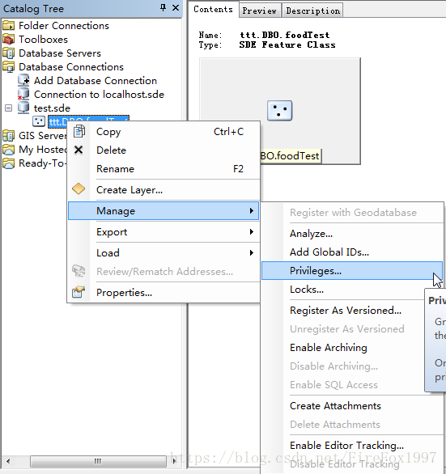The width and height of the screenshot is (446, 474).
Task: Switch to the Contents tab
Action: click(214, 10)
